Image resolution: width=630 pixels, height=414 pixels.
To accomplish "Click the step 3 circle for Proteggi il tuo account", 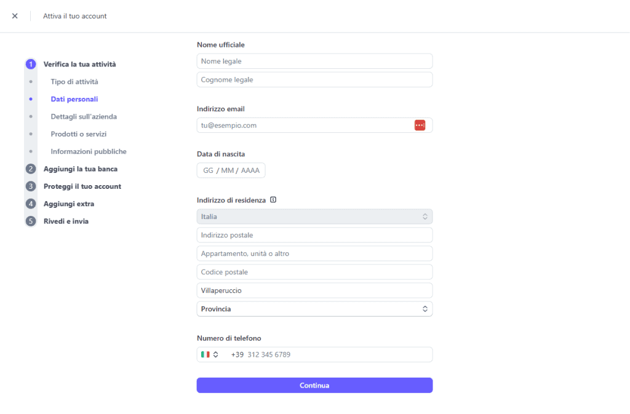I will tap(31, 186).
